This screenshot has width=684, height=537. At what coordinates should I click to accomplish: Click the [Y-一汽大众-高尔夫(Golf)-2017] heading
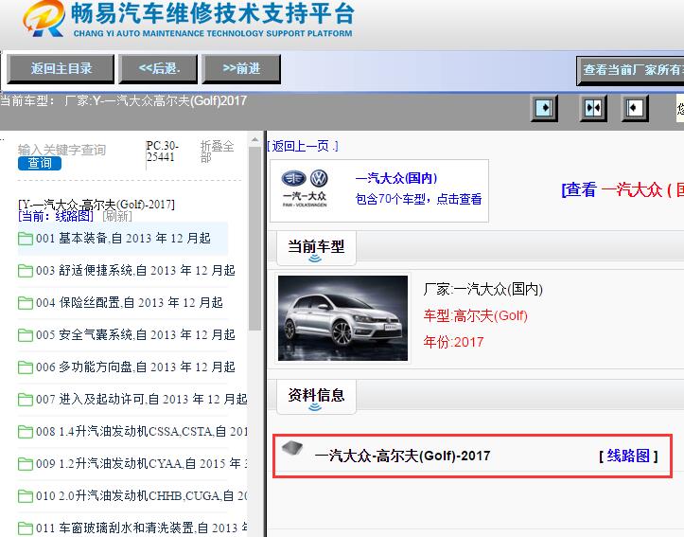96,205
